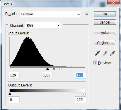Click the output black level slider
The height and width of the screenshot is (110, 121).
(10, 94)
